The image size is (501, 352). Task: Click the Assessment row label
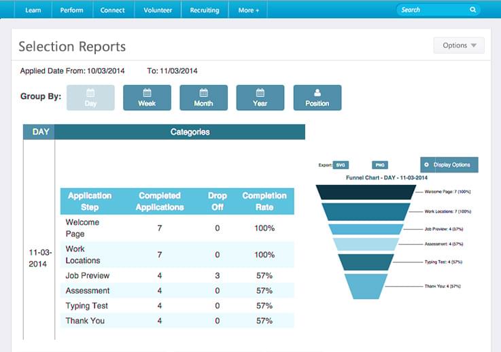tap(87, 291)
